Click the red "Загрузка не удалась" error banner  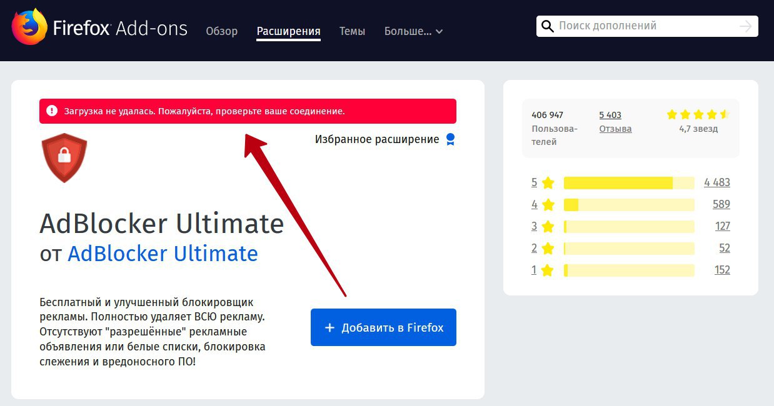(x=248, y=111)
